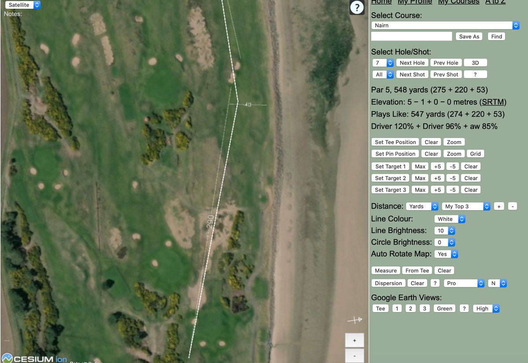The height and width of the screenshot is (363, 528).
Task: Open the Pro dispersion level dropdown
Action: (464, 283)
